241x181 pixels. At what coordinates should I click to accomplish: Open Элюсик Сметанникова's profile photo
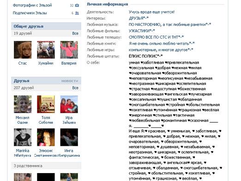[46, 137]
